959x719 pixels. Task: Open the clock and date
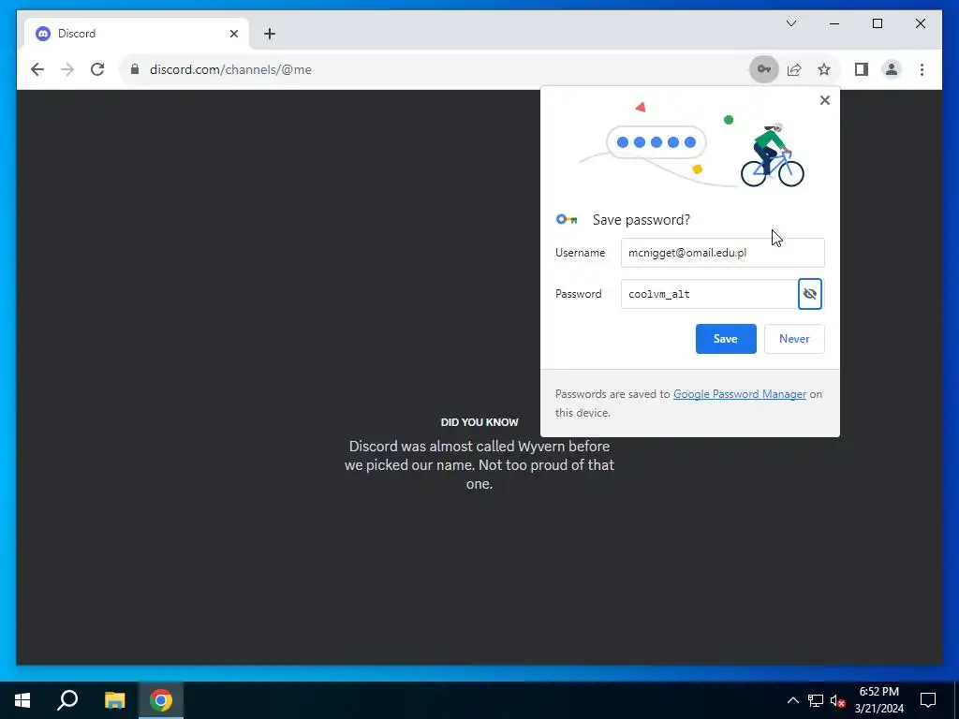[878, 700]
